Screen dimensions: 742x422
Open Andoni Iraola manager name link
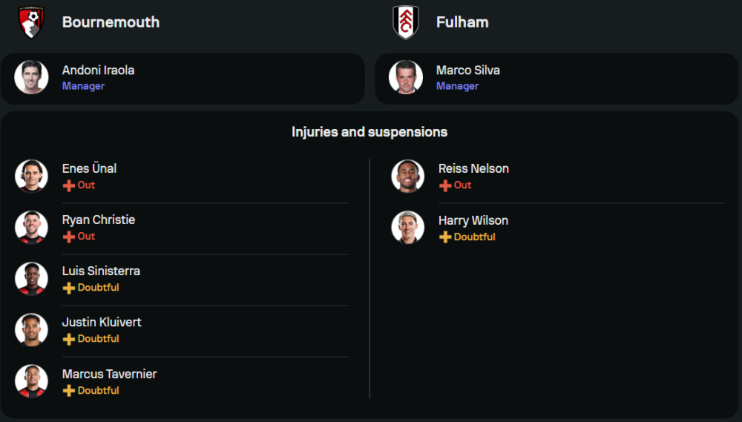[98, 70]
